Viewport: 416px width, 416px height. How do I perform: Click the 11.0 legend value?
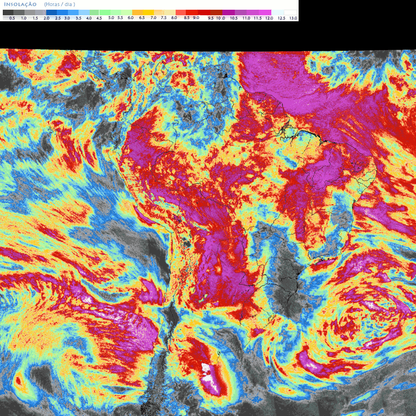[x=246, y=18]
